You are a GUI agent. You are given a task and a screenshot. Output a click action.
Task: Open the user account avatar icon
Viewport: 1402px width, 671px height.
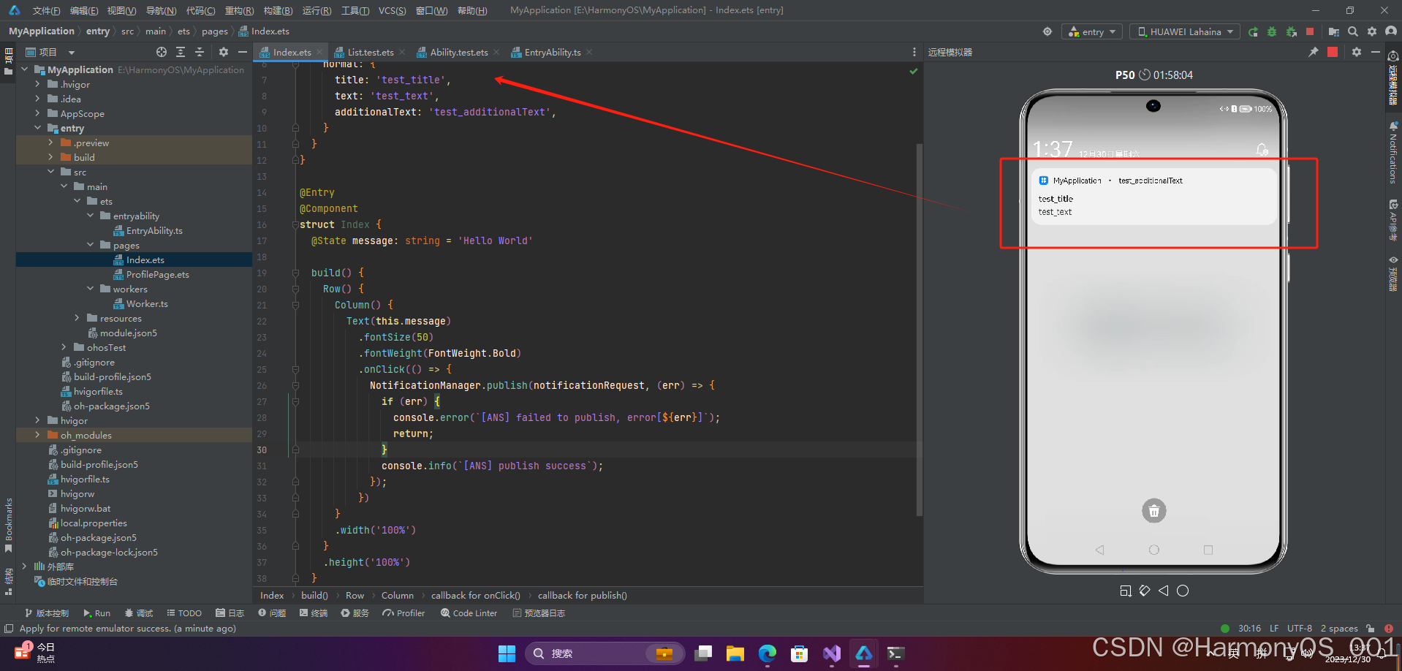1391,31
